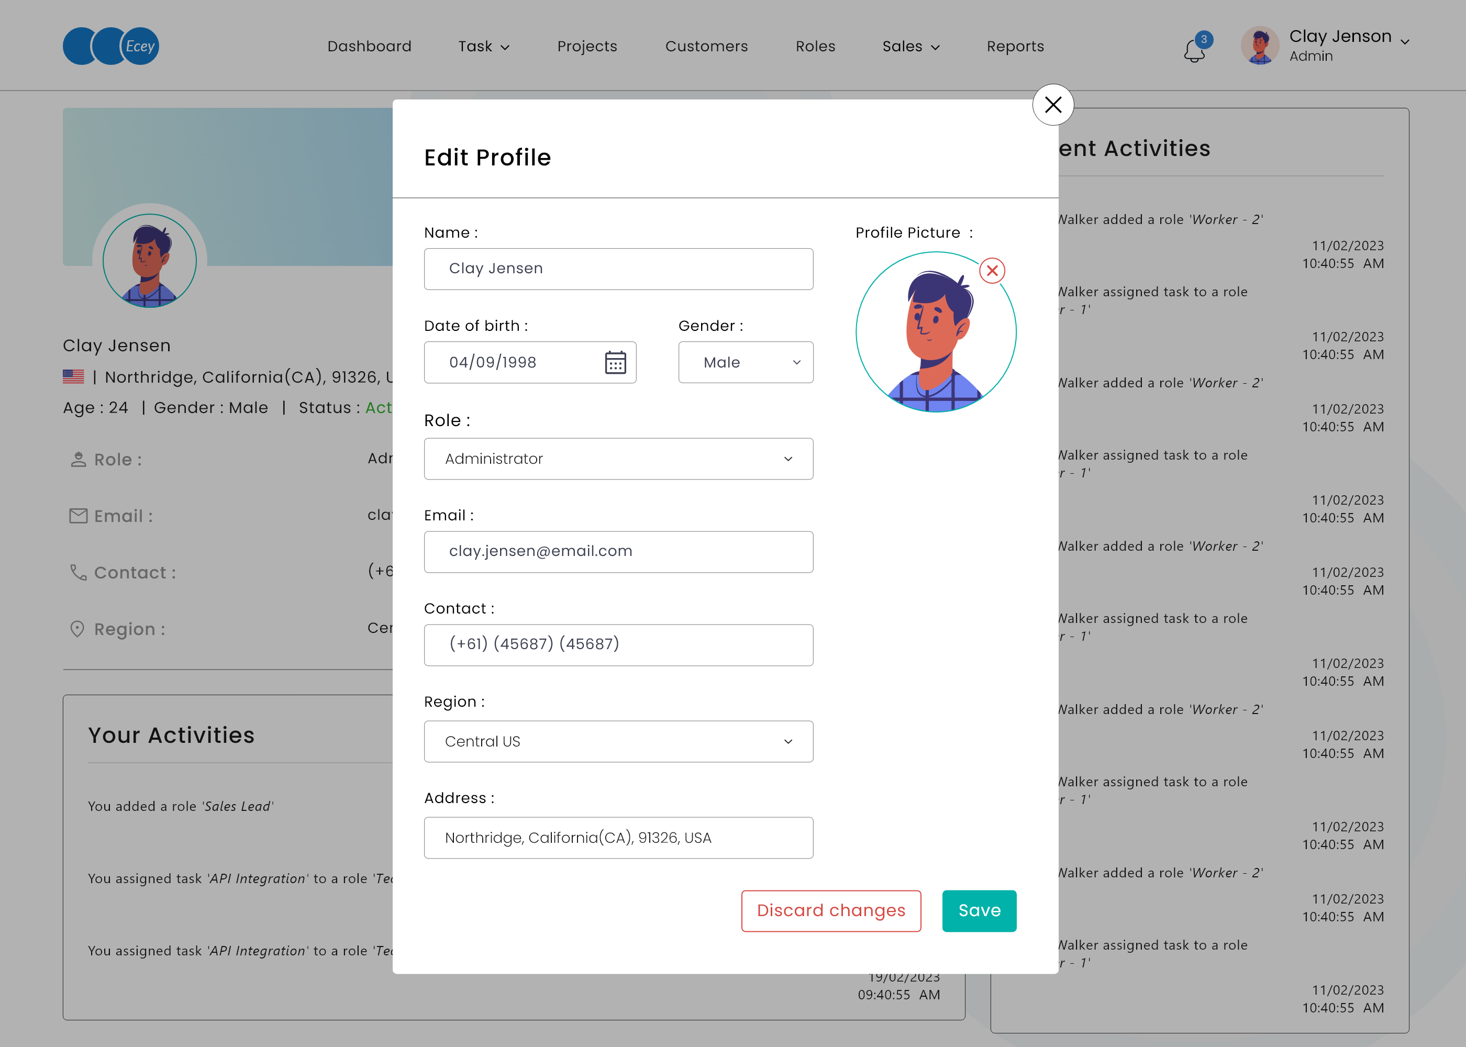Open the date picker calendar icon
The width and height of the screenshot is (1466, 1047).
coord(616,362)
